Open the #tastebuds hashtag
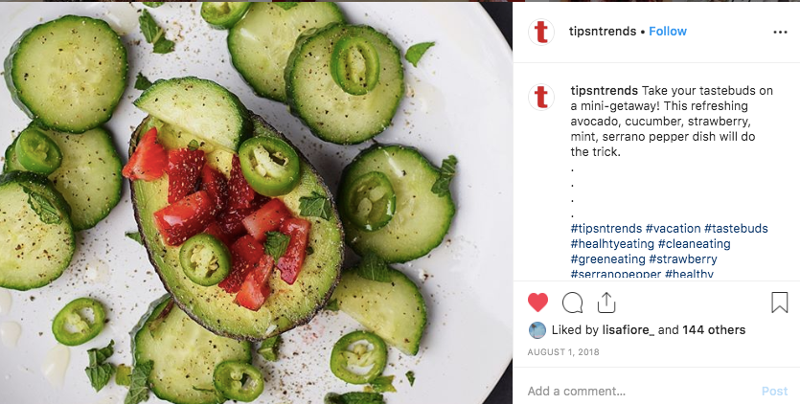800x404 pixels. click(x=736, y=229)
